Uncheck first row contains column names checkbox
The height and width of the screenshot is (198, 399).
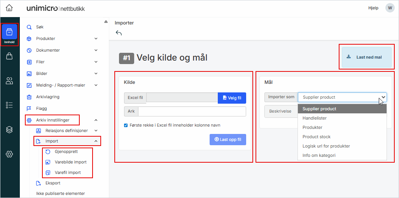(x=126, y=125)
